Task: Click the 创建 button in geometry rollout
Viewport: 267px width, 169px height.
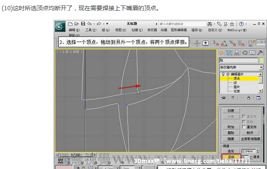Action: (x=231, y=110)
